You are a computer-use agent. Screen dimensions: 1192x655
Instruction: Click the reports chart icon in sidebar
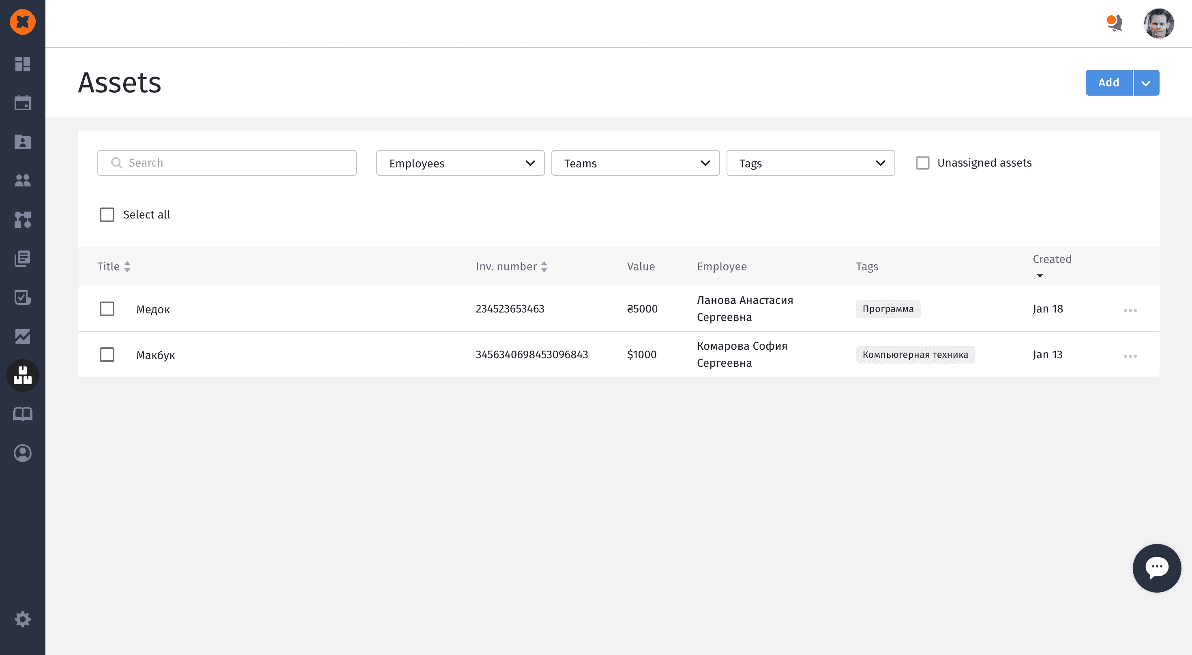coord(22,336)
